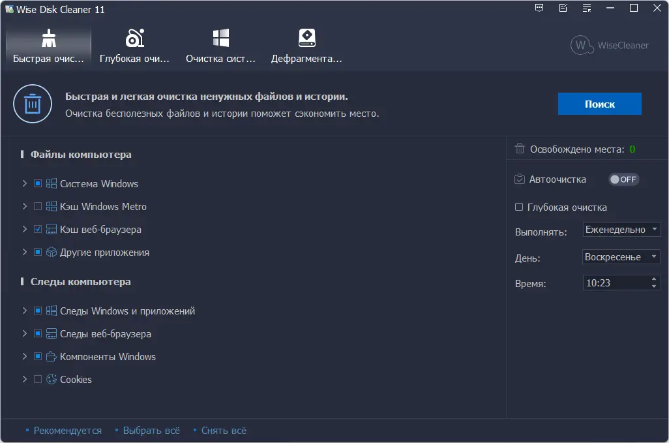Switch to the Глубокая очистка tab
The image size is (669, 443).
coord(134,46)
